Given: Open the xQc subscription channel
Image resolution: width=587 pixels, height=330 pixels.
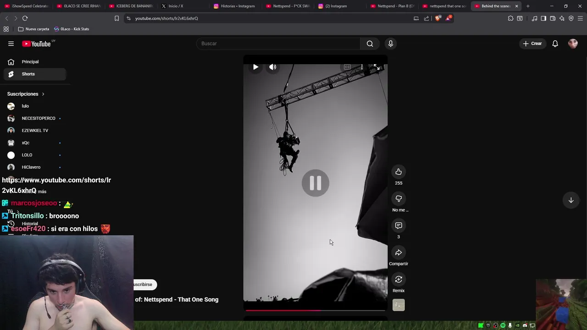Looking at the screenshot, I should (34, 143).
